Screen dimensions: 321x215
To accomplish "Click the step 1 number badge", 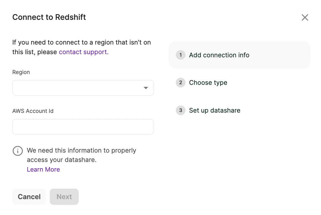I will (180, 55).
